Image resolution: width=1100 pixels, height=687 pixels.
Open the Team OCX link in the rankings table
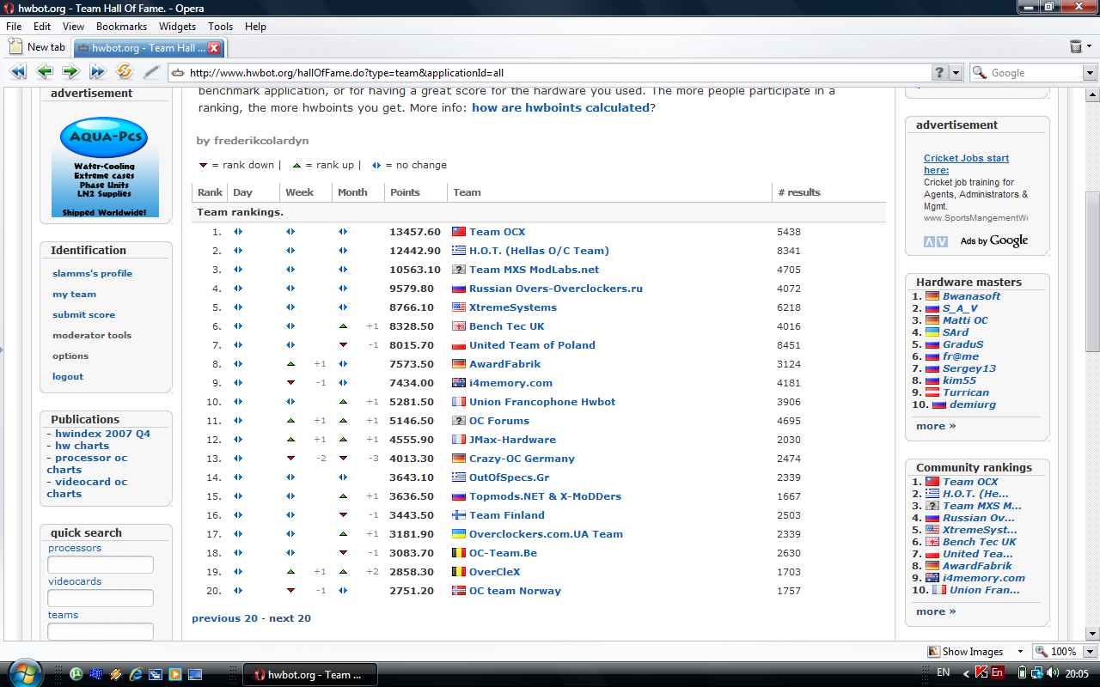(x=497, y=232)
